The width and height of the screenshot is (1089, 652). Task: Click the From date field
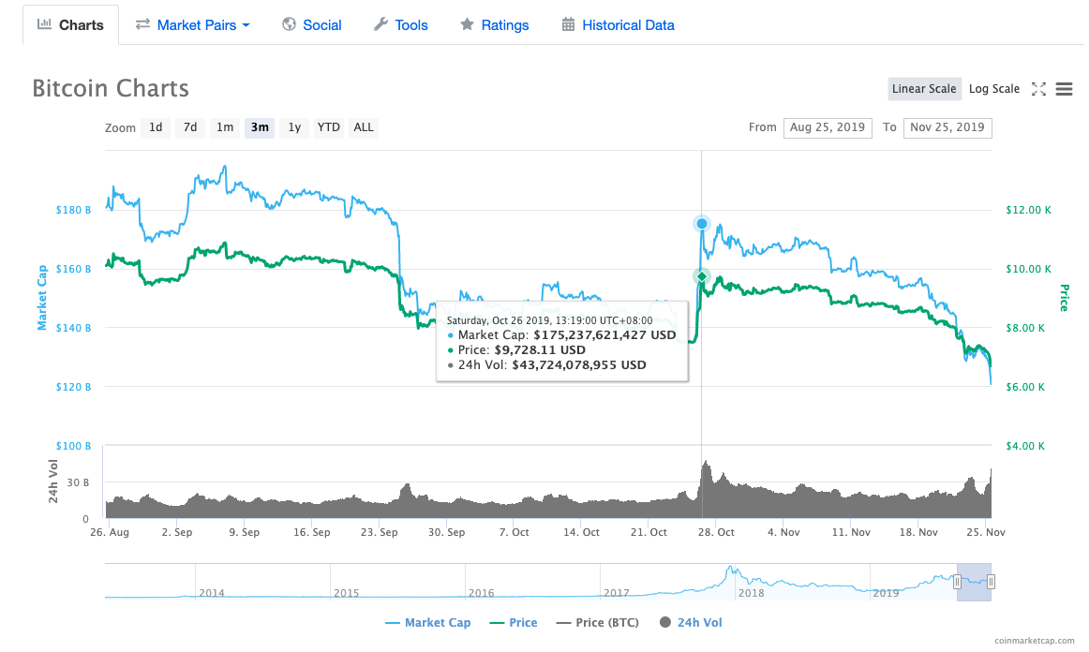tap(828, 127)
